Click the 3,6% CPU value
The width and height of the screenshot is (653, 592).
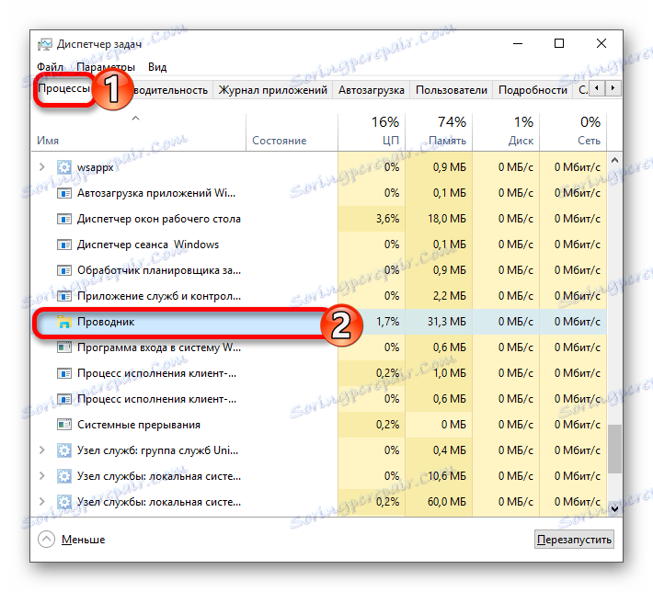tap(388, 219)
